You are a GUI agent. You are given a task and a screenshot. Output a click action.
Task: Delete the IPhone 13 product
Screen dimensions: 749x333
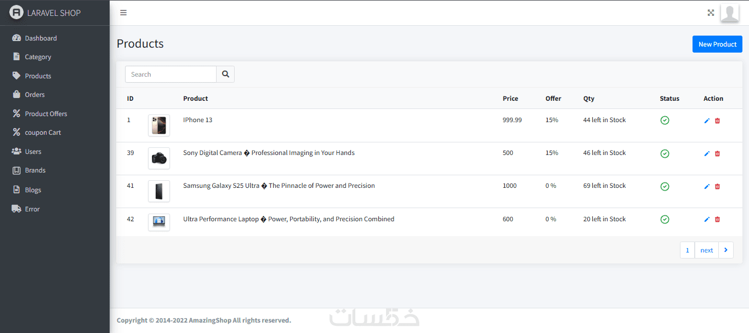(717, 120)
